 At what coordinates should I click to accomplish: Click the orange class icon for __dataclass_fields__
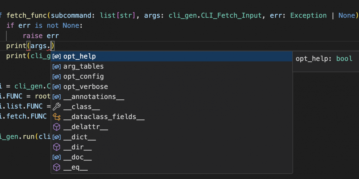[57, 117]
